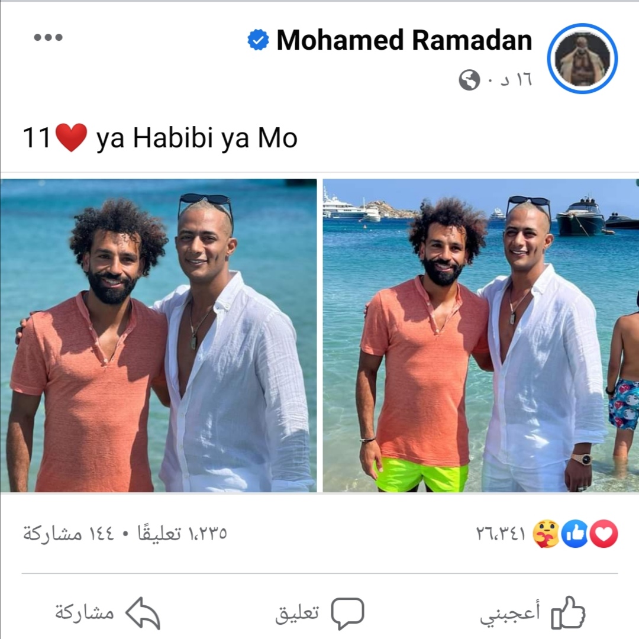Viewport: 639px width, 639px height.
Task: Tap the تعليق comment button label
Action: [297, 613]
